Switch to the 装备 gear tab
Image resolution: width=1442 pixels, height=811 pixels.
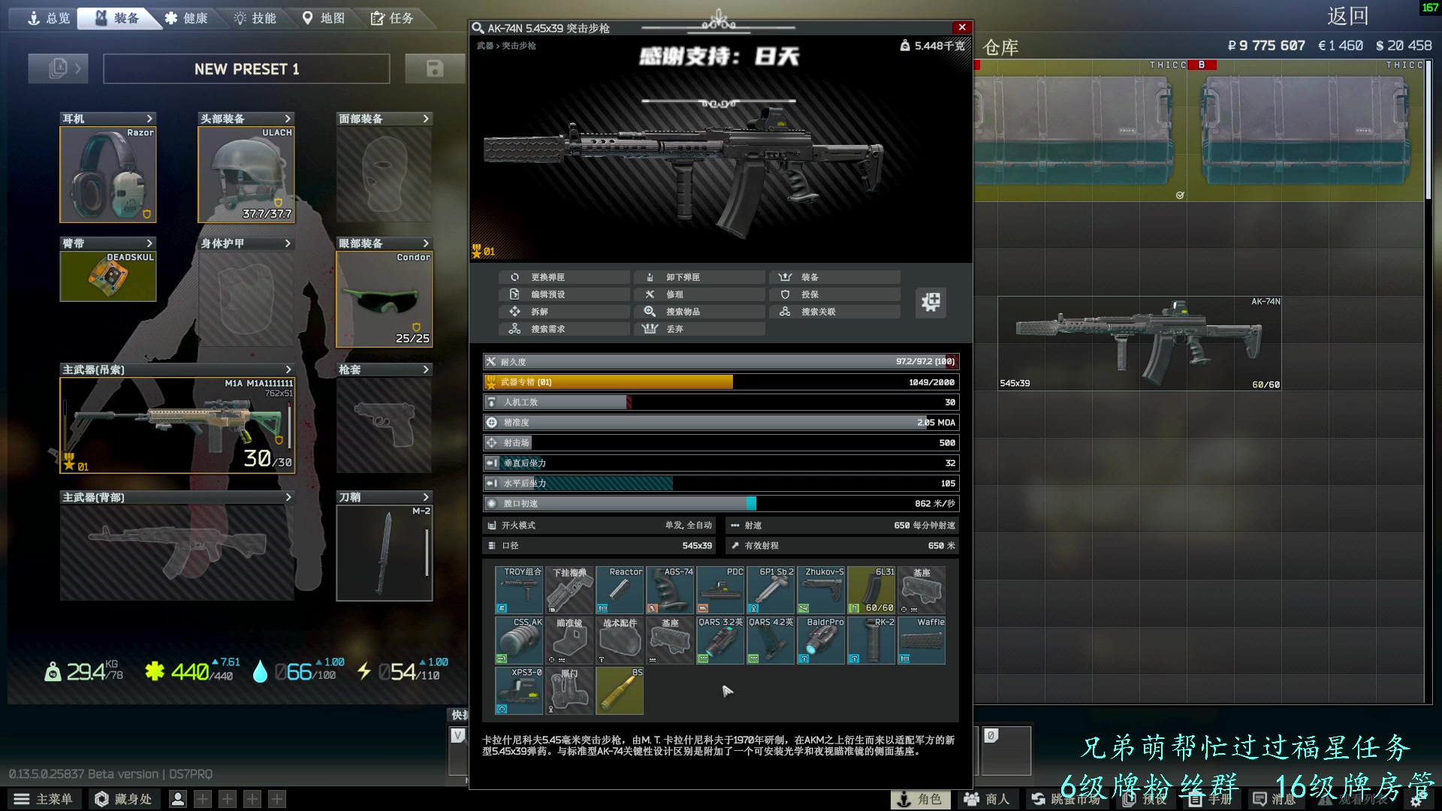(x=118, y=18)
